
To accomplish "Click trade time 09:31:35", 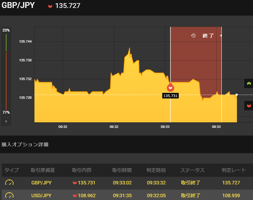I will pos(122,195).
